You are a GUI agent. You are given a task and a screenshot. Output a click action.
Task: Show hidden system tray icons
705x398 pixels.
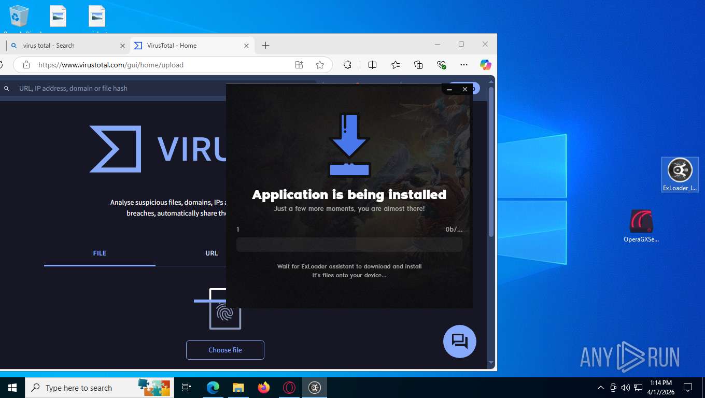pos(601,388)
